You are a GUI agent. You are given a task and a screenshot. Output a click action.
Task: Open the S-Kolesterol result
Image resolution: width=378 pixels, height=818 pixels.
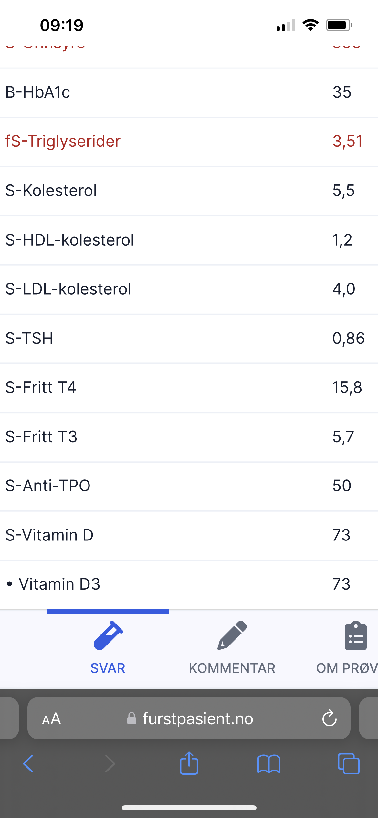pyautogui.click(x=189, y=191)
